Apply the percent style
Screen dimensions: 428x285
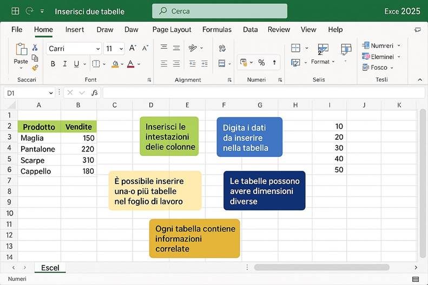(261, 62)
